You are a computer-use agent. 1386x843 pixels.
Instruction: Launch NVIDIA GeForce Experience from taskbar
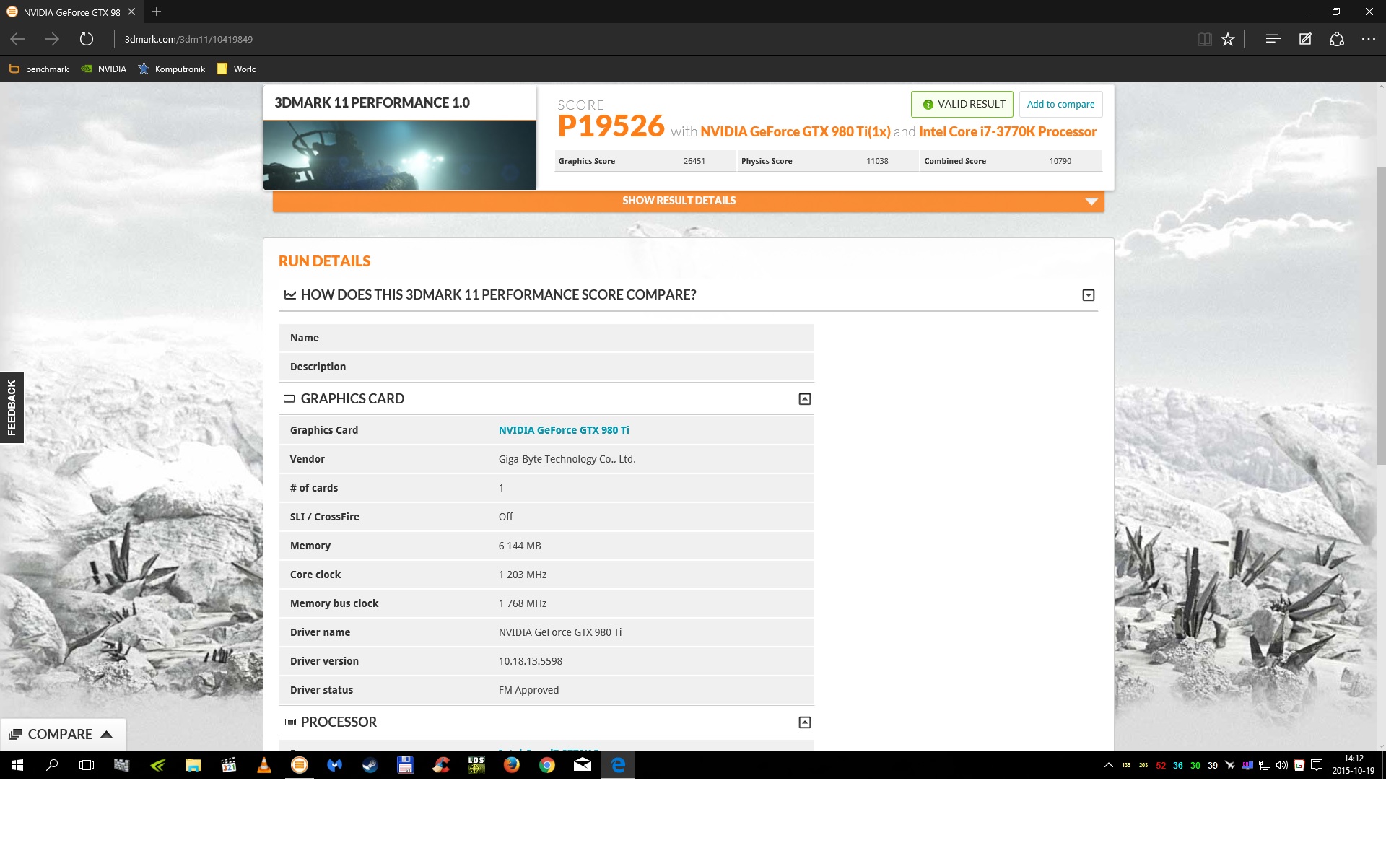click(x=157, y=765)
